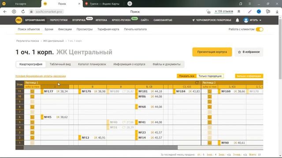Open the ПЕРЕУСТУПКИ menu
Viewport: 282px width, 158px height.
pyautogui.click(x=59, y=20)
